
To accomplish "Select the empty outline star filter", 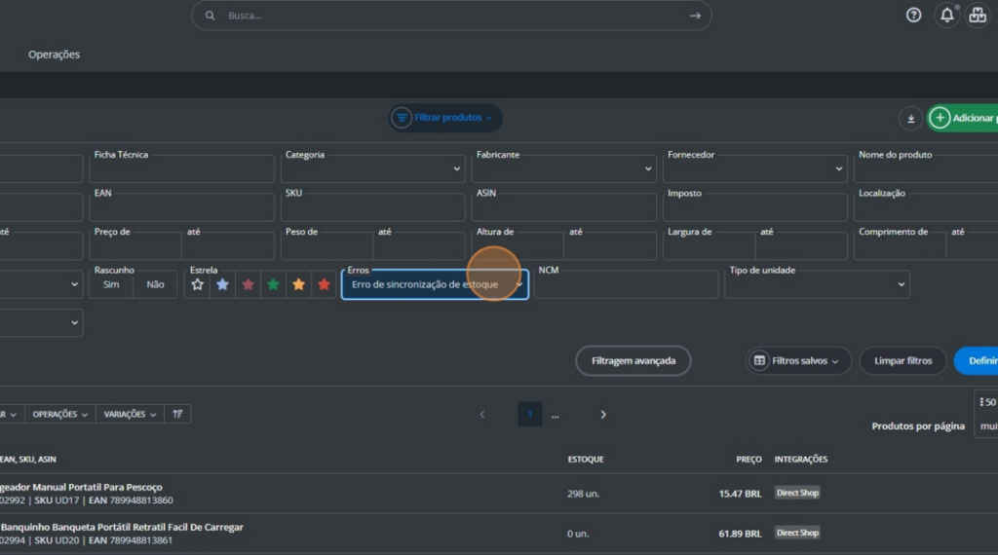I will (x=198, y=284).
